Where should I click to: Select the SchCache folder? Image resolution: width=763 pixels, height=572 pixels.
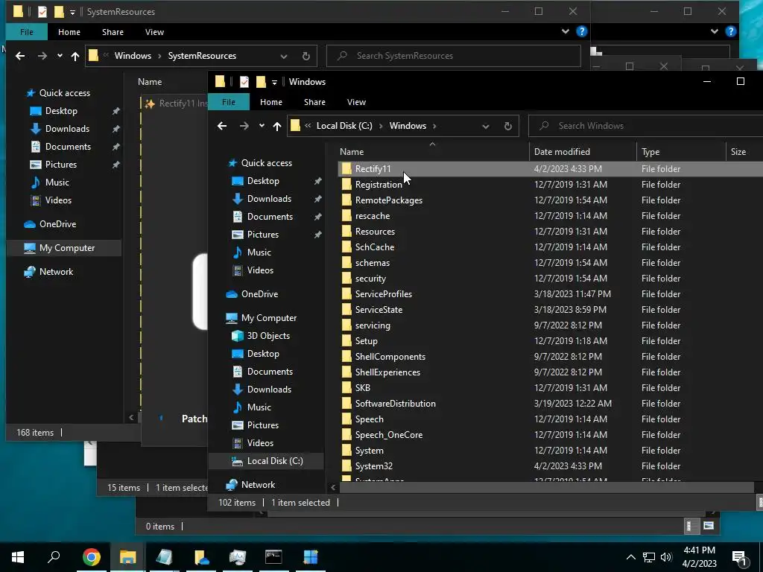(375, 247)
